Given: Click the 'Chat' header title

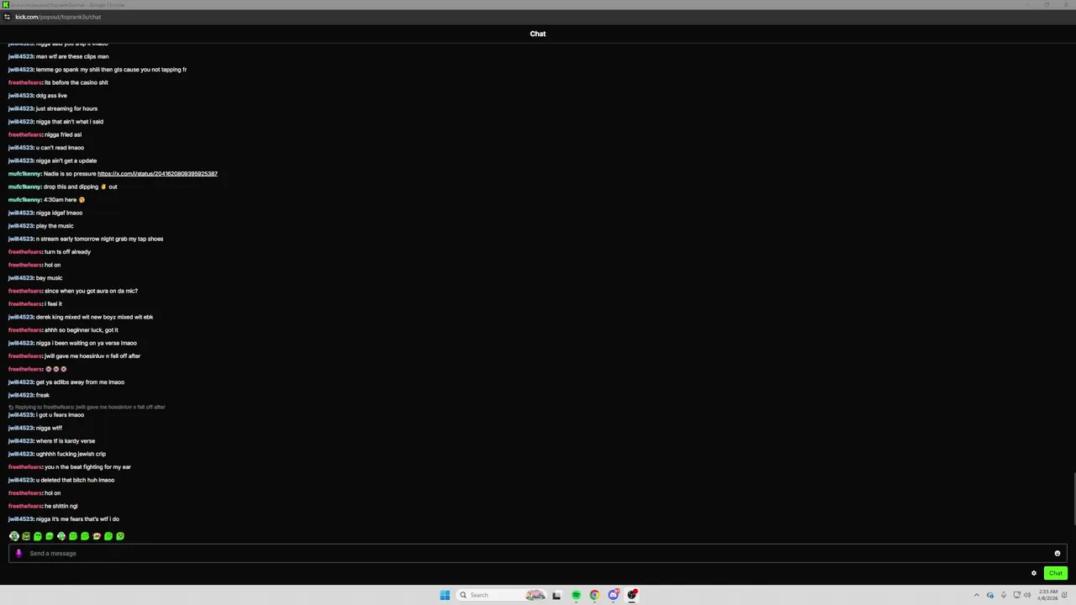Looking at the screenshot, I should coord(538,34).
